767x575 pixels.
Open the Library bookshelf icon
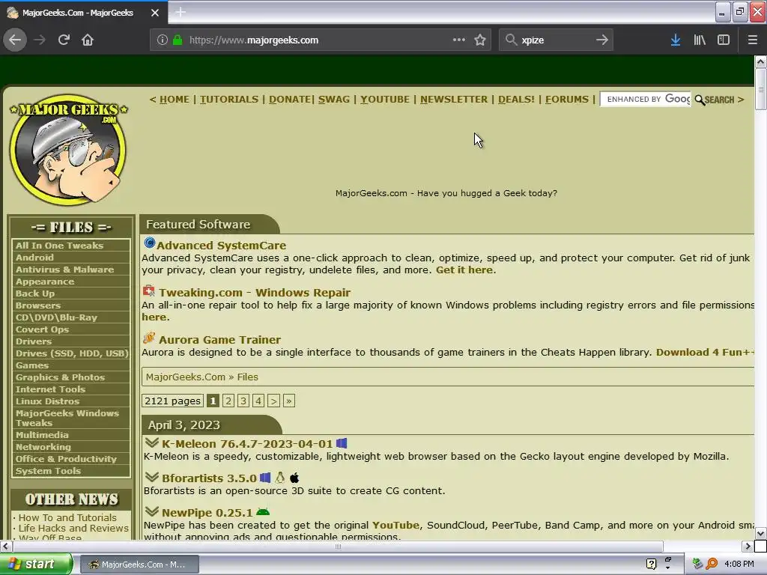click(700, 40)
